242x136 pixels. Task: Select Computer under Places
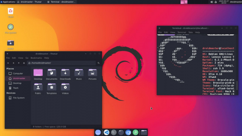pos(18,74)
